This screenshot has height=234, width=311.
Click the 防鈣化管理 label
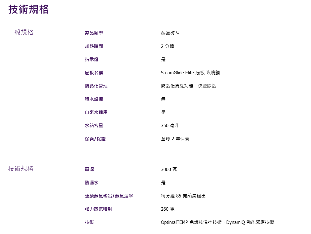tap(96, 86)
